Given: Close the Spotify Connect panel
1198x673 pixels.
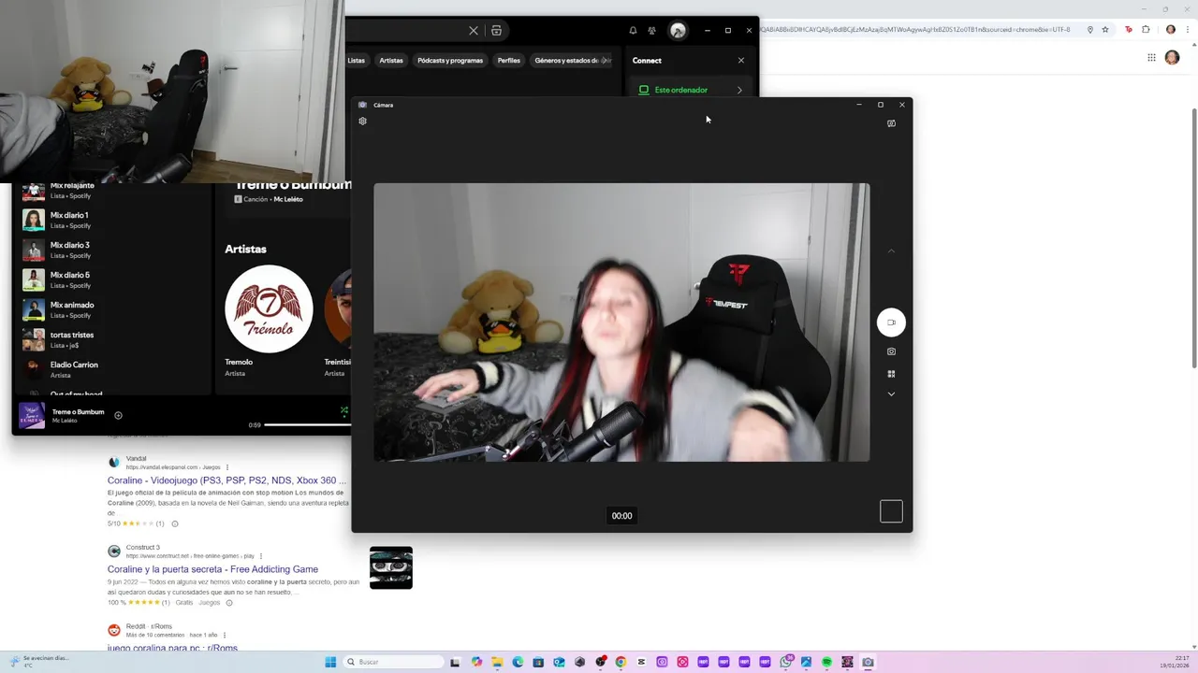Looking at the screenshot, I should click(x=741, y=61).
